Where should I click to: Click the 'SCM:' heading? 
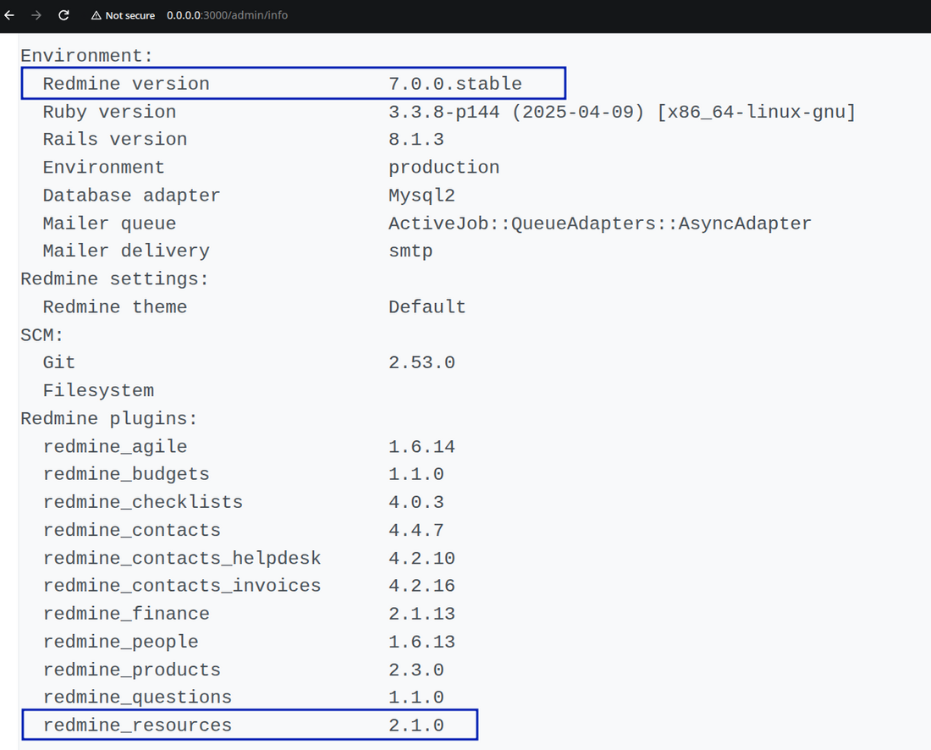click(41, 335)
